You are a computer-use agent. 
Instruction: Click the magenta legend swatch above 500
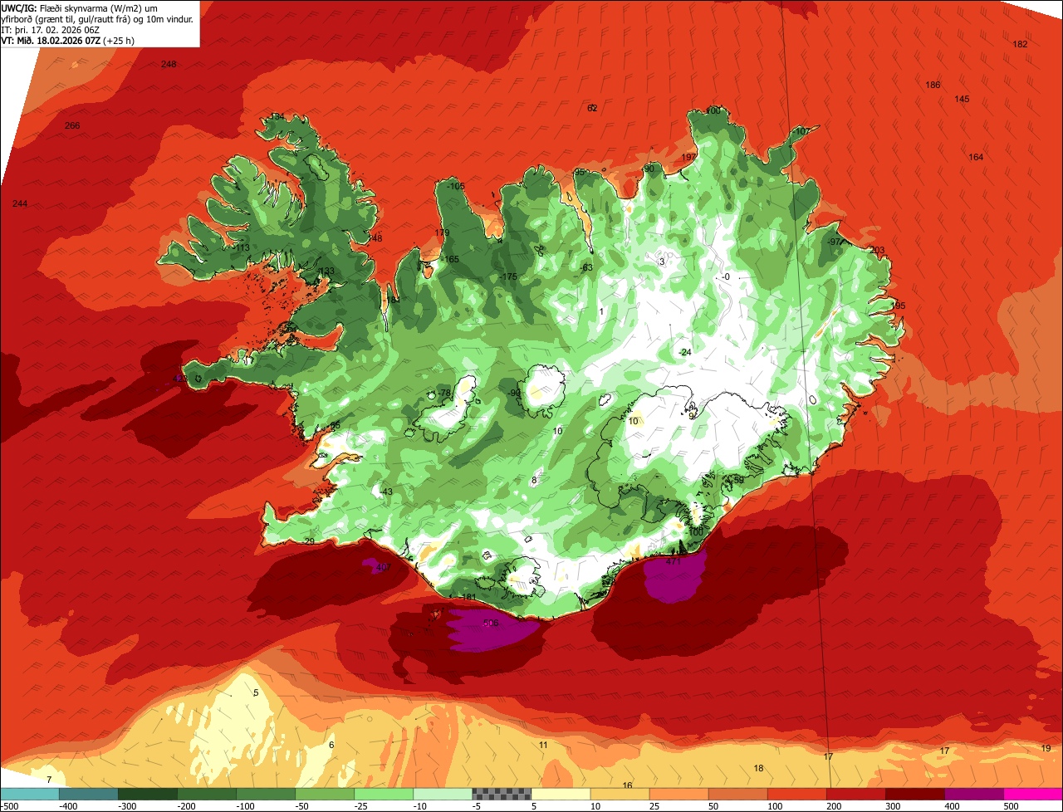pos(1033,794)
